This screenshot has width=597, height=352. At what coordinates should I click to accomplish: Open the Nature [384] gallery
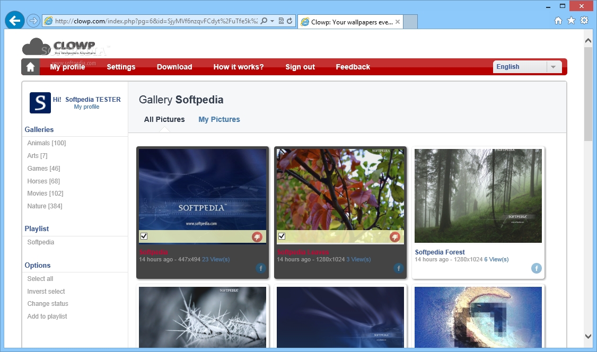pyautogui.click(x=45, y=206)
